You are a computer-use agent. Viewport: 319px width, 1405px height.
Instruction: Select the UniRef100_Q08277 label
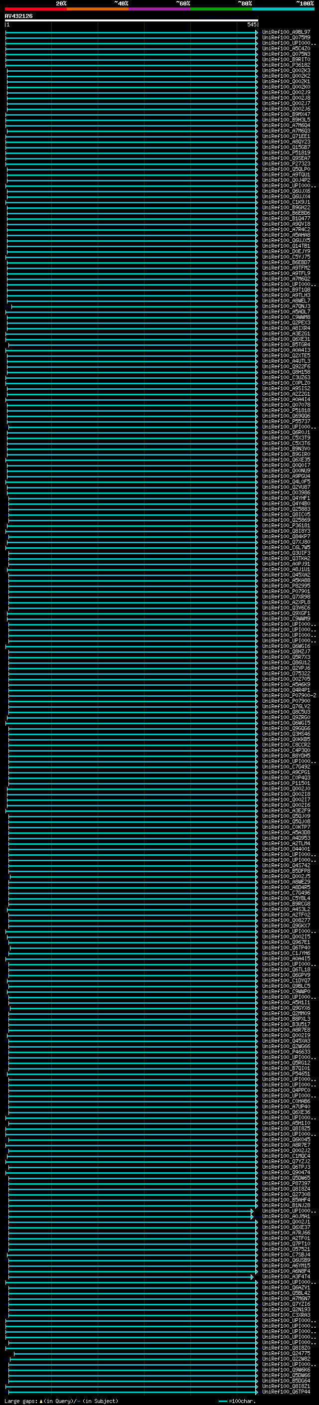click(286, 921)
